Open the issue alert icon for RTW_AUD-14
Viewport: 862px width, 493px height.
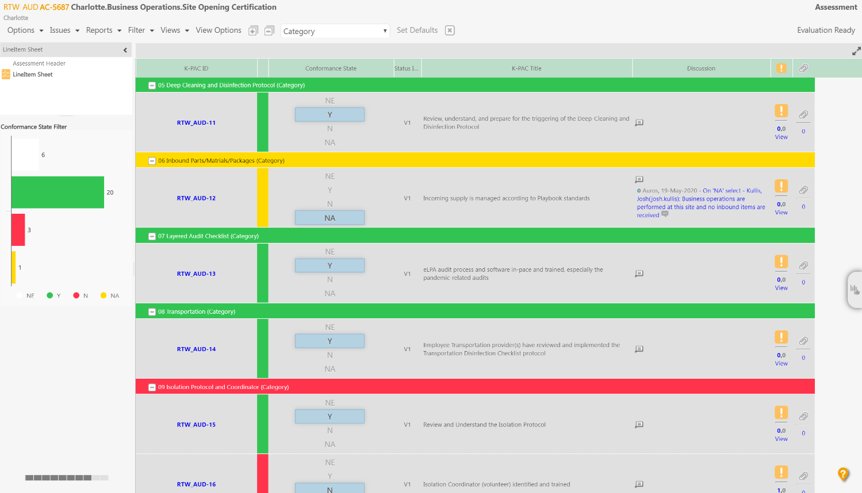pyautogui.click(x=781, y=337)
